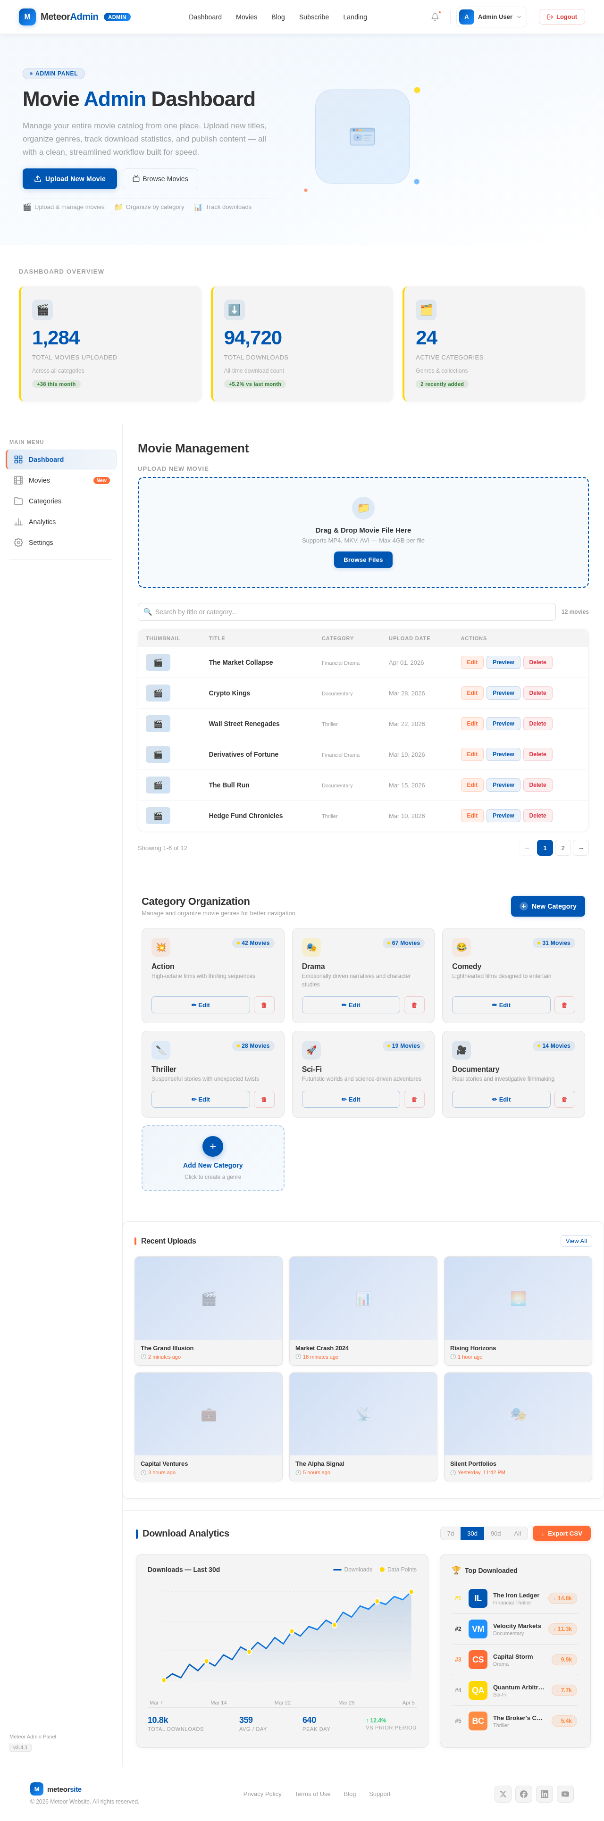Open the Support footer link
604x1821 pixels.
click(380, 1794)
